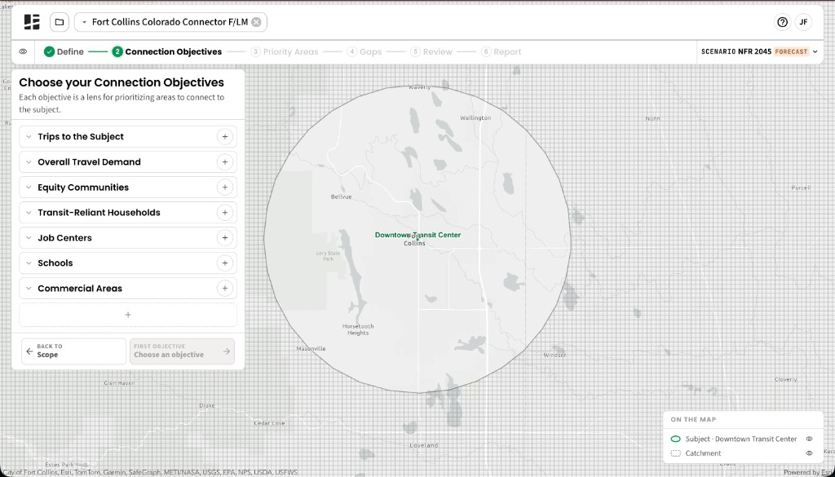835x477 pixels.
Task: Select the Review step
Action: click(x=431, y=51)
